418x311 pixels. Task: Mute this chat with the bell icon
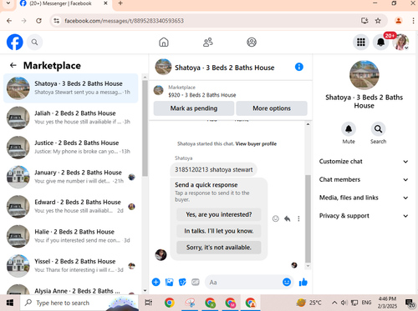point(349,129)
